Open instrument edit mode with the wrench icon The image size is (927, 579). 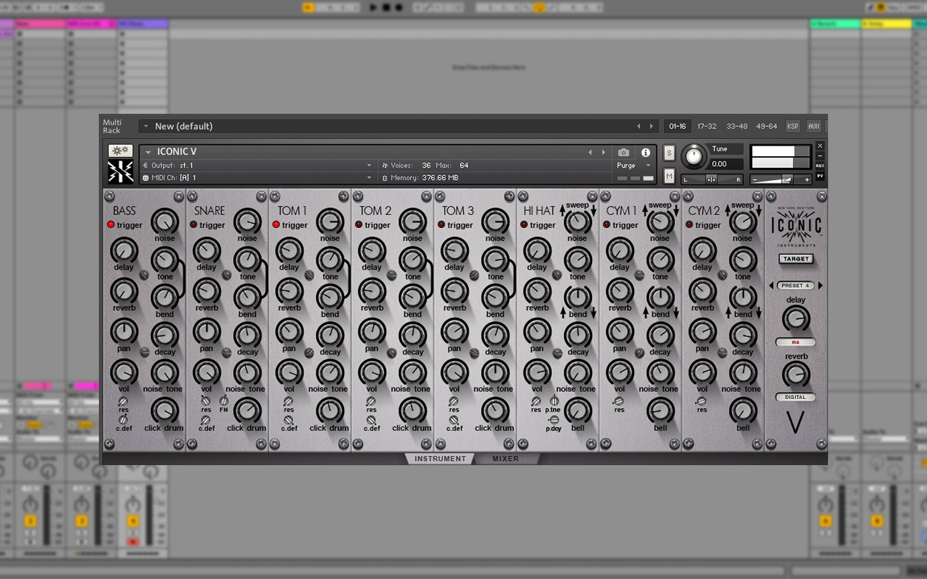point(120,151)
